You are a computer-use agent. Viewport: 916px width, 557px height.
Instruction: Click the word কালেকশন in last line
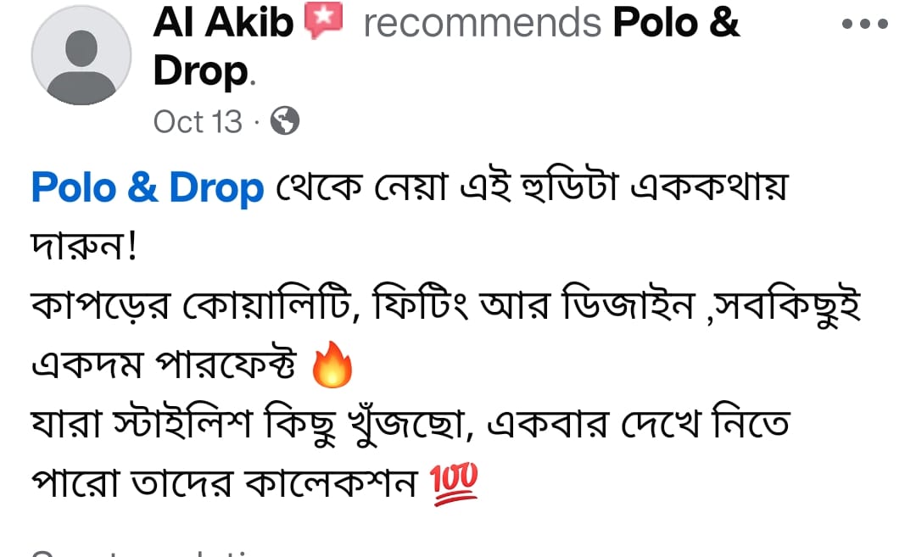331,483
